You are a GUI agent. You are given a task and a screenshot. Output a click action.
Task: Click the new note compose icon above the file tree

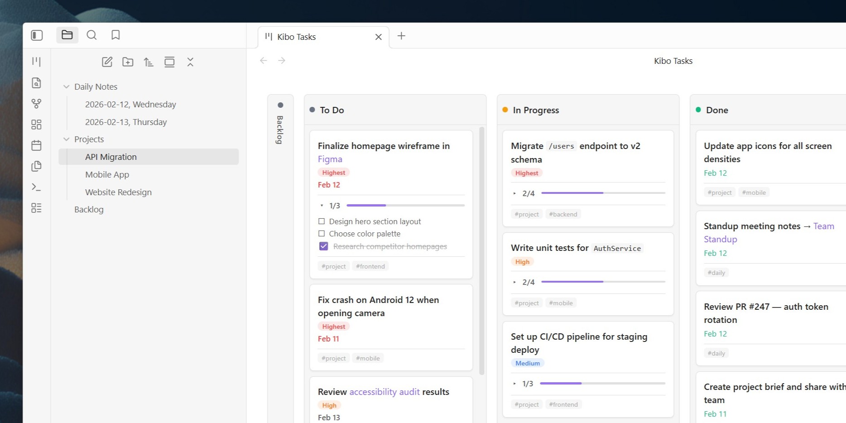[107, 62]
